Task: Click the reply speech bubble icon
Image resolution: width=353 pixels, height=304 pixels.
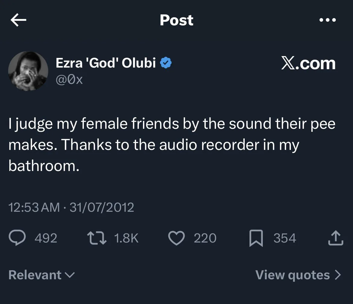Action: (x=18, y=238)
